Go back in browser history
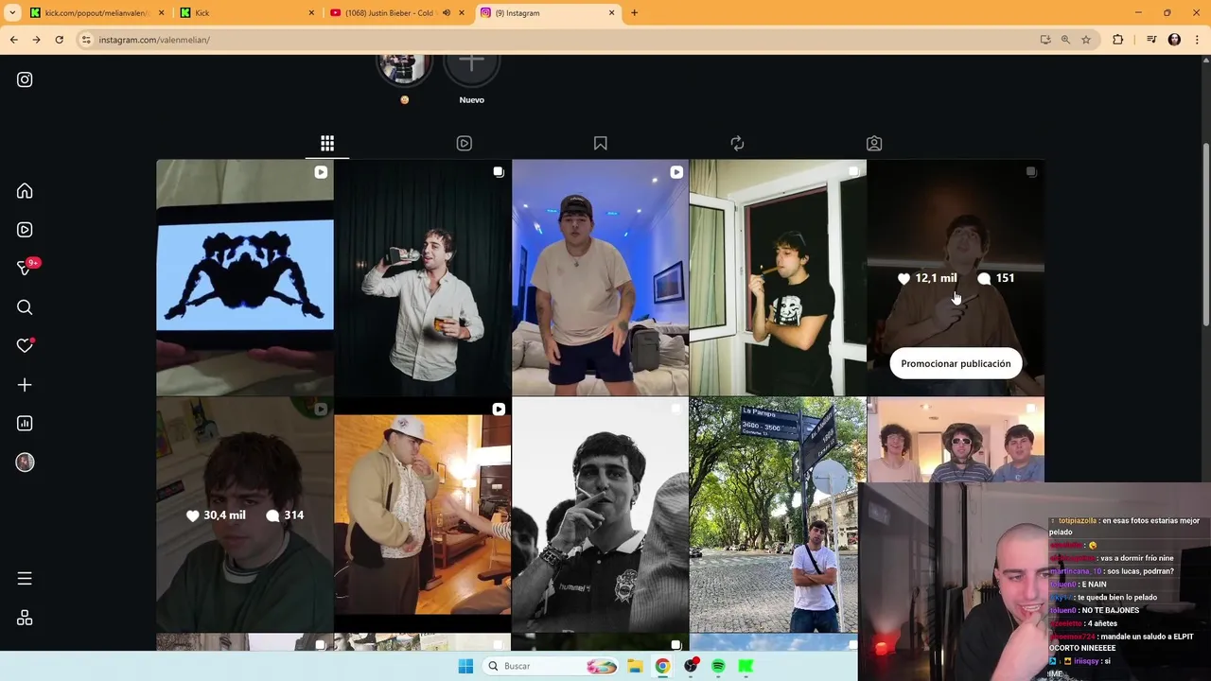The width and height of the screenshot is (1211, 681). (13, 40)
